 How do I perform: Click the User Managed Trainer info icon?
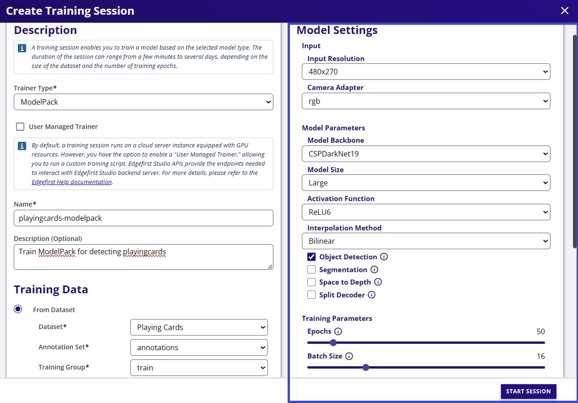click(x=22, y=146)
